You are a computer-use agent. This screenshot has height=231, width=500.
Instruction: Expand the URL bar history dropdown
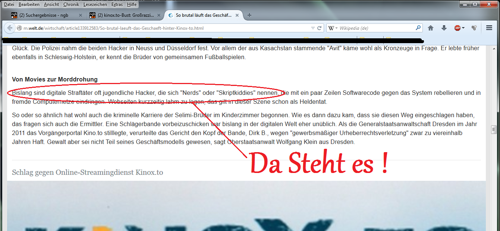[313, 28]
